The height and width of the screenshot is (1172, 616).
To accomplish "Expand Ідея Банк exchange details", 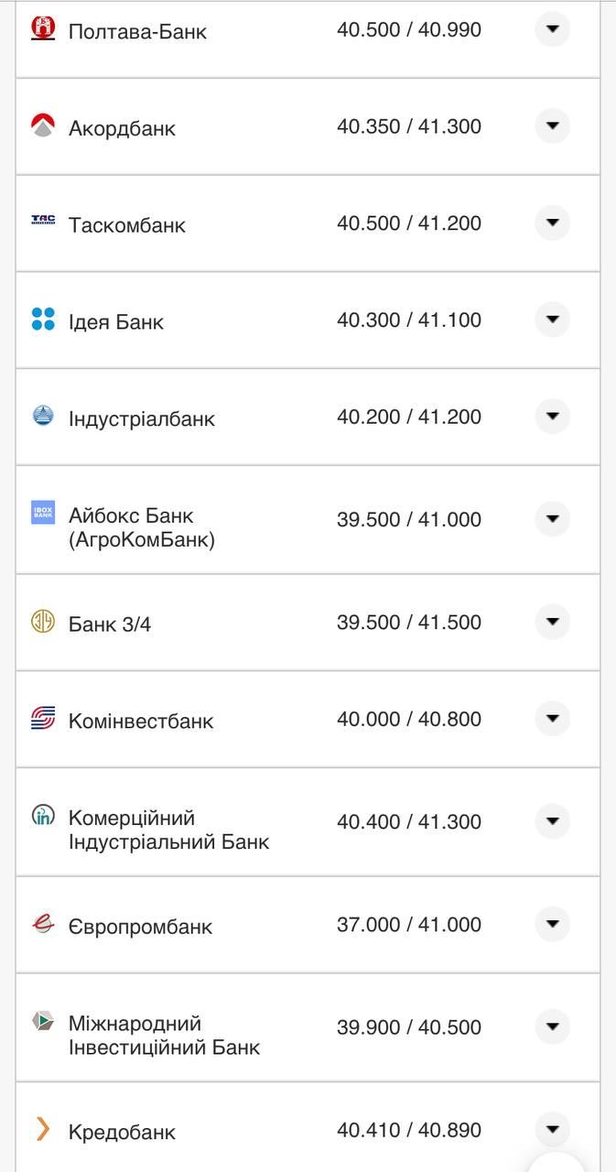I will click(552, 320).
